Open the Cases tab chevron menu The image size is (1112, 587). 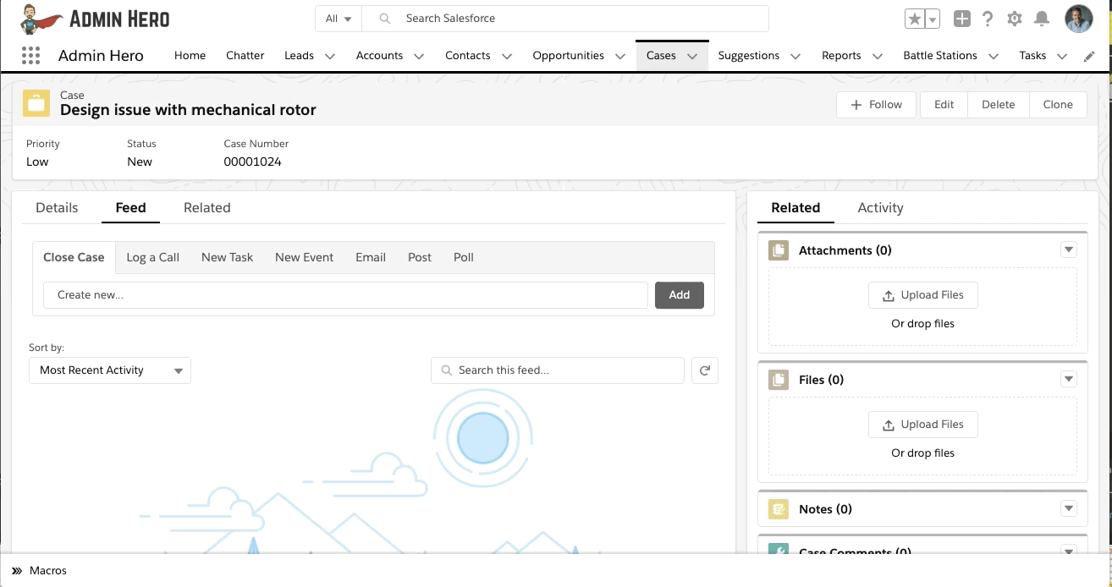[692, 56]
